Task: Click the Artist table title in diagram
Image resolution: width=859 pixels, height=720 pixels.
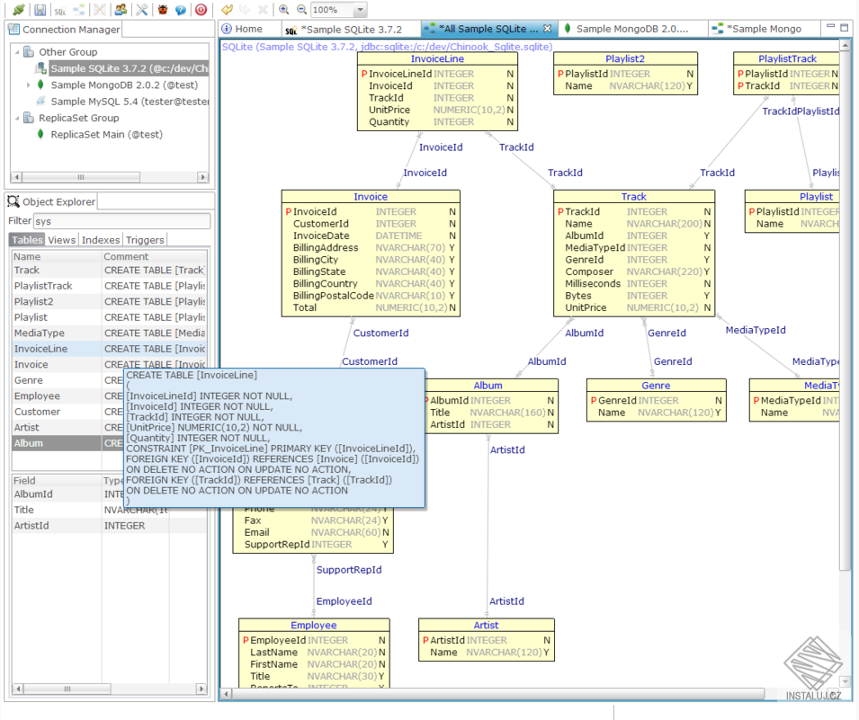Action: point(486,626)
